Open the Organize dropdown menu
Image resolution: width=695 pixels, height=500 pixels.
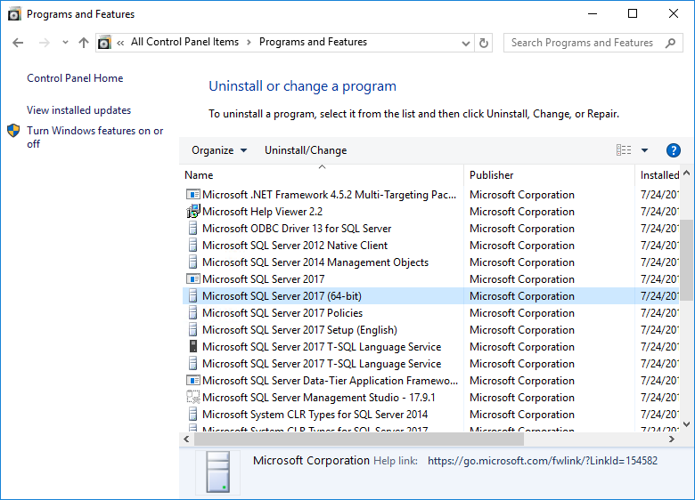pos(219,150)
